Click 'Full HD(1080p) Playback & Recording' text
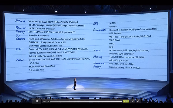173x108 pixels. pos(45,56)
